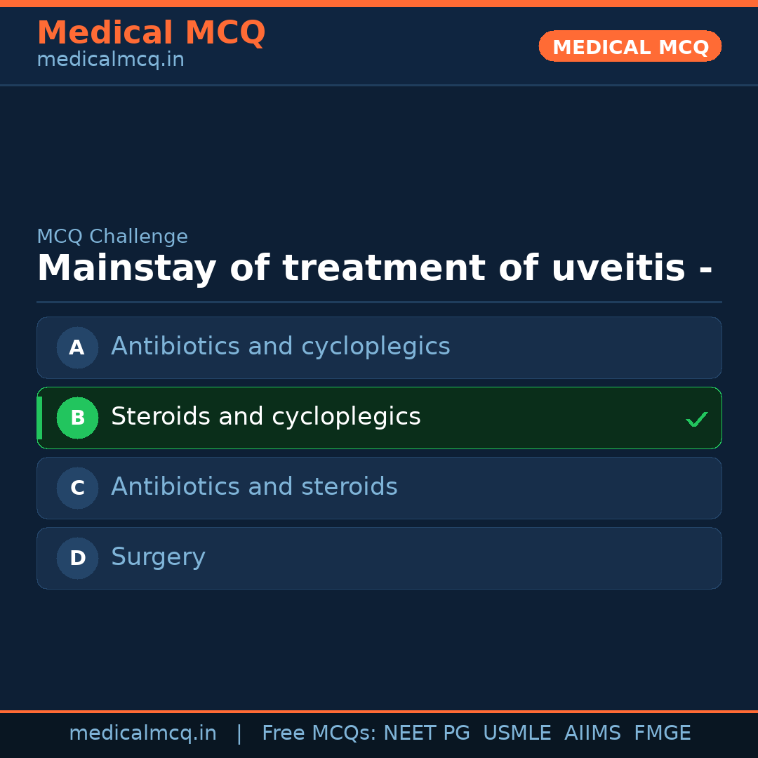
Task: Click 'FMGE' in the footer
Action: 662,733
